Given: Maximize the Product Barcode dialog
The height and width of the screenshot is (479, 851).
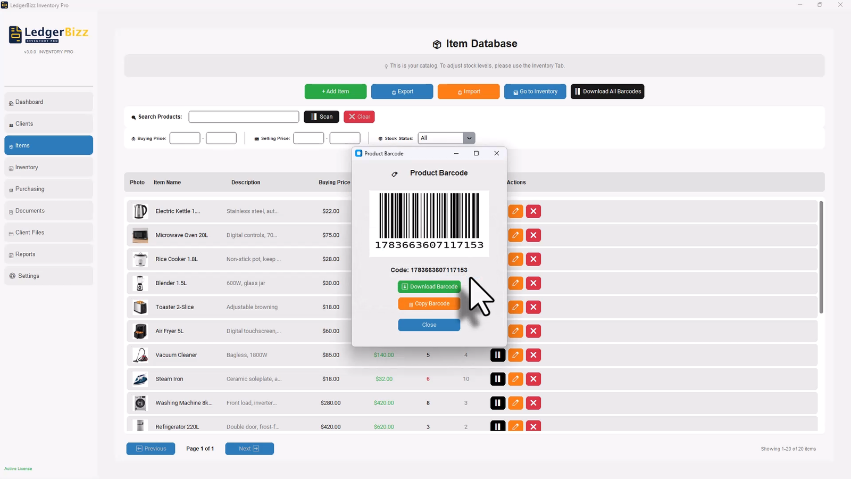Looking at the screenshot, I should [476, 153].
